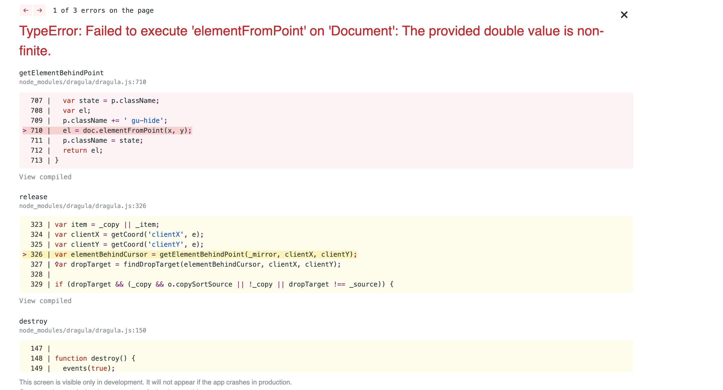Screen dimensions: 723x390
Task: Click line 707 var state code
Action: click(x=111, y=101)
